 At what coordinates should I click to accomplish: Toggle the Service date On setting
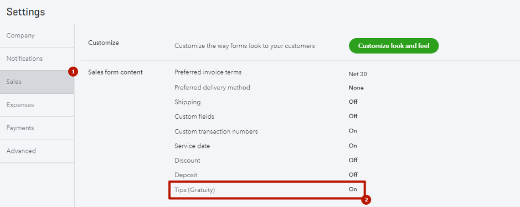[x=353, y=146]
